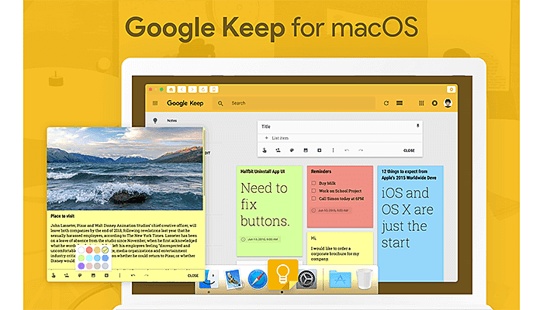The height and width of the screenshot is (310, 543).
Task: Select the teal color swatch
Action: (x=89, y=258)
